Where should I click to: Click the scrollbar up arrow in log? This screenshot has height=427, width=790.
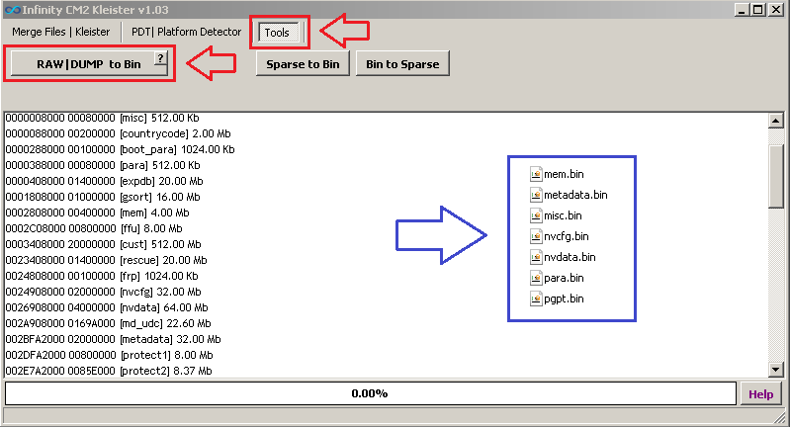pyautogui.click(x=776, y=120)
